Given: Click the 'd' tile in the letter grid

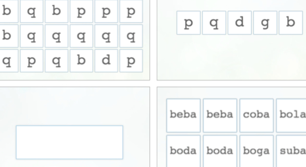Looking at the screenshot, I should [106, 61].
